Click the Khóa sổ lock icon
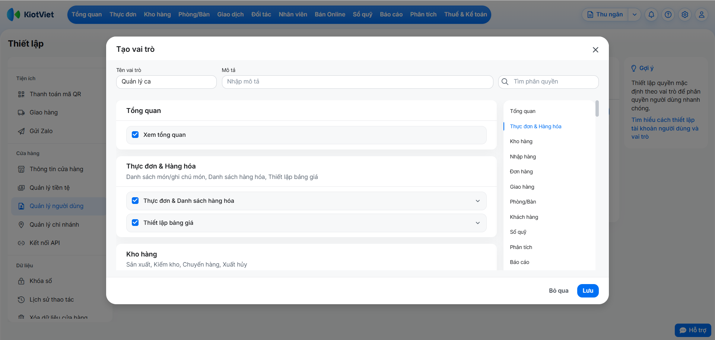 (21, 281)
